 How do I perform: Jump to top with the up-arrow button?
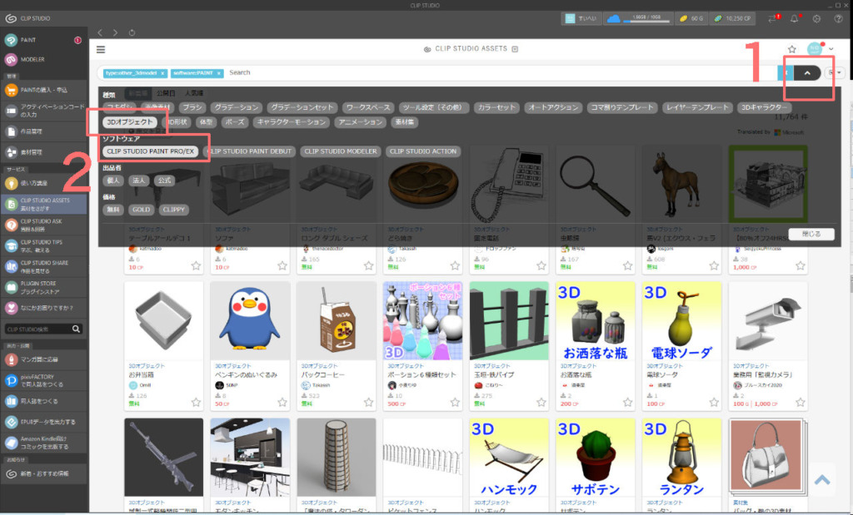click(x=822, y=480)
